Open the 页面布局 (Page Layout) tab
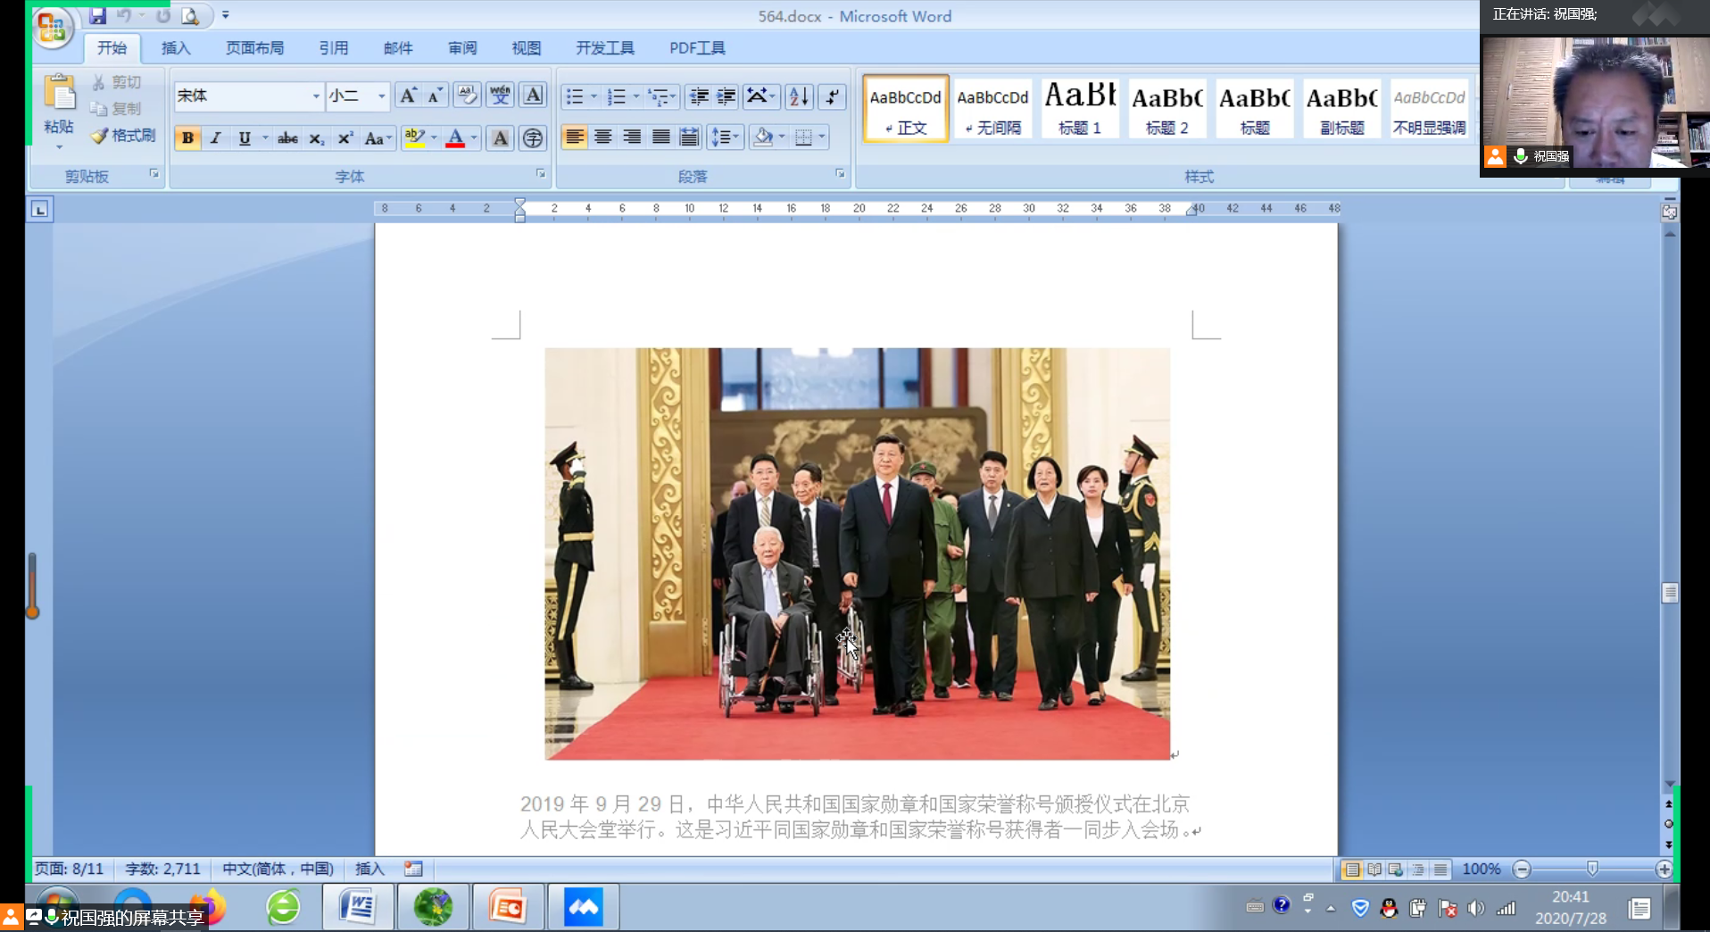This screenshot has width=1710, height=932. pyautogui.click(x=254, y=48)
